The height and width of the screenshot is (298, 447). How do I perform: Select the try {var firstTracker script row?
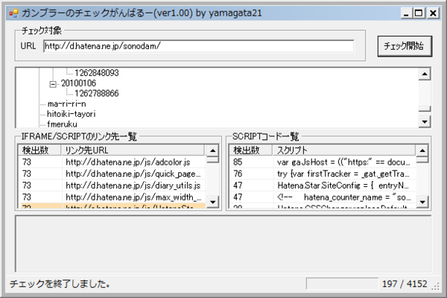[323, 174]
